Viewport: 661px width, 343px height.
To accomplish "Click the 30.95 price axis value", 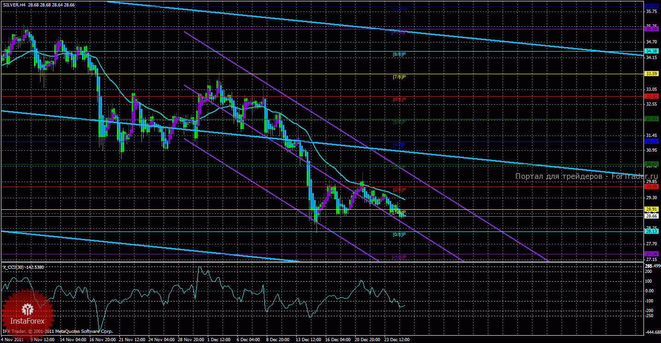I will click(651, 150).
